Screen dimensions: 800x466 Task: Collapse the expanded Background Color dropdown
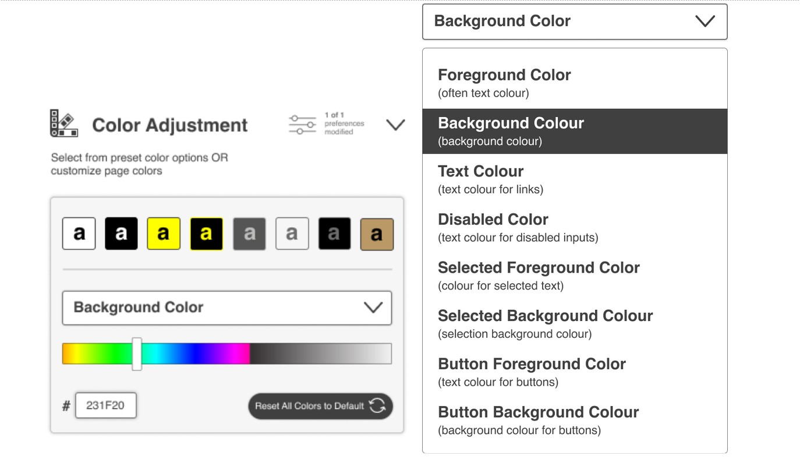pos(705,21)
